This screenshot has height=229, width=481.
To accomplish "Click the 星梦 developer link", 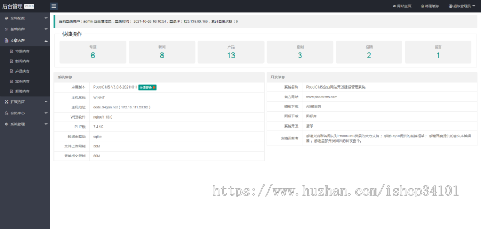I will pyautogui.click(x=309, y=126).
